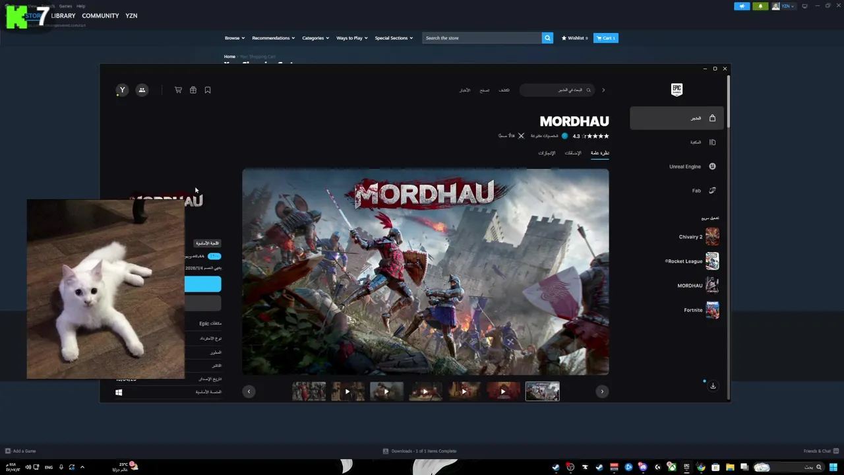
Task: Open Steam Downloads status at bottom
Action: click(x=419, y=451)
